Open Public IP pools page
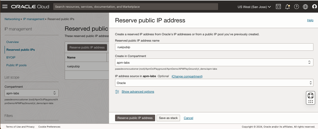 tap(16, 65)
